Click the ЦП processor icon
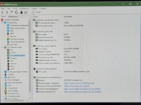 pyautogui.click(x=8, y=50)
